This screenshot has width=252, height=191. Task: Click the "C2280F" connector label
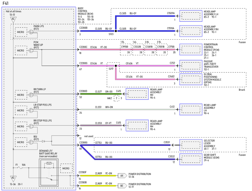(x=83, y=172)
